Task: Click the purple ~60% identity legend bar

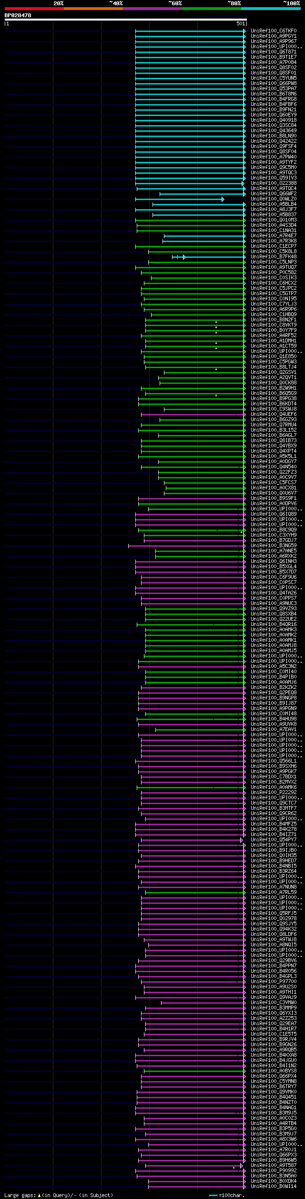Action: point(152,9)
